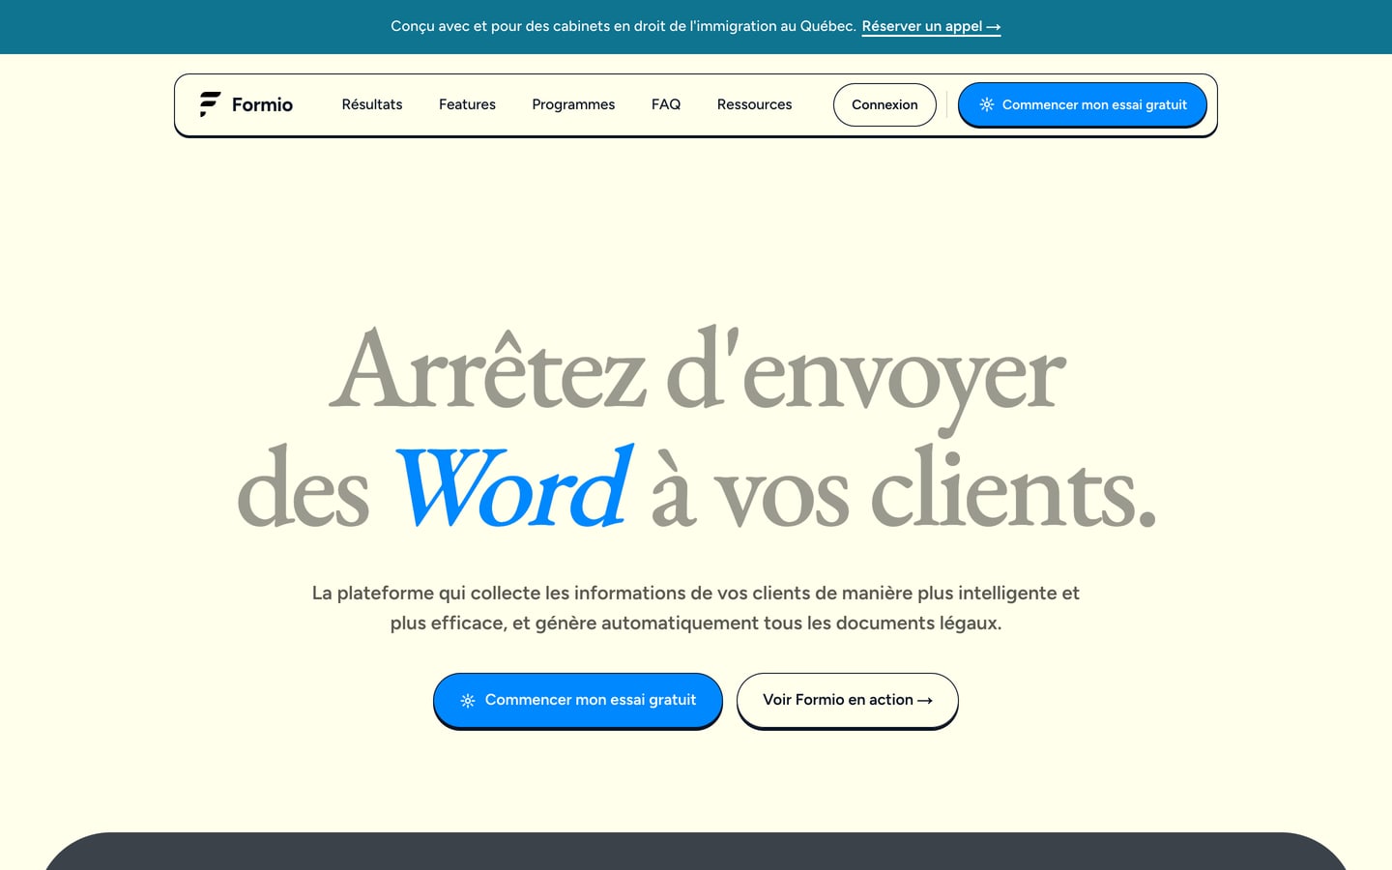Open the Résultats menu item
This screenshot has height=870, width=1392.
(372, 104)
